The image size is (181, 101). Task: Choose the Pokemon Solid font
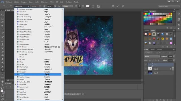coord(38,87)
